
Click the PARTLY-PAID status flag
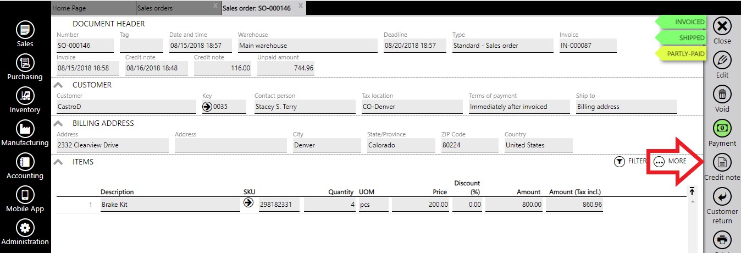[682, 54]
